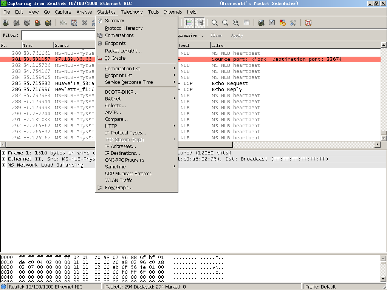387x290 pixels.
Task: Reset zoom to normal size 1:1
Action: click(x=236, y=23)
